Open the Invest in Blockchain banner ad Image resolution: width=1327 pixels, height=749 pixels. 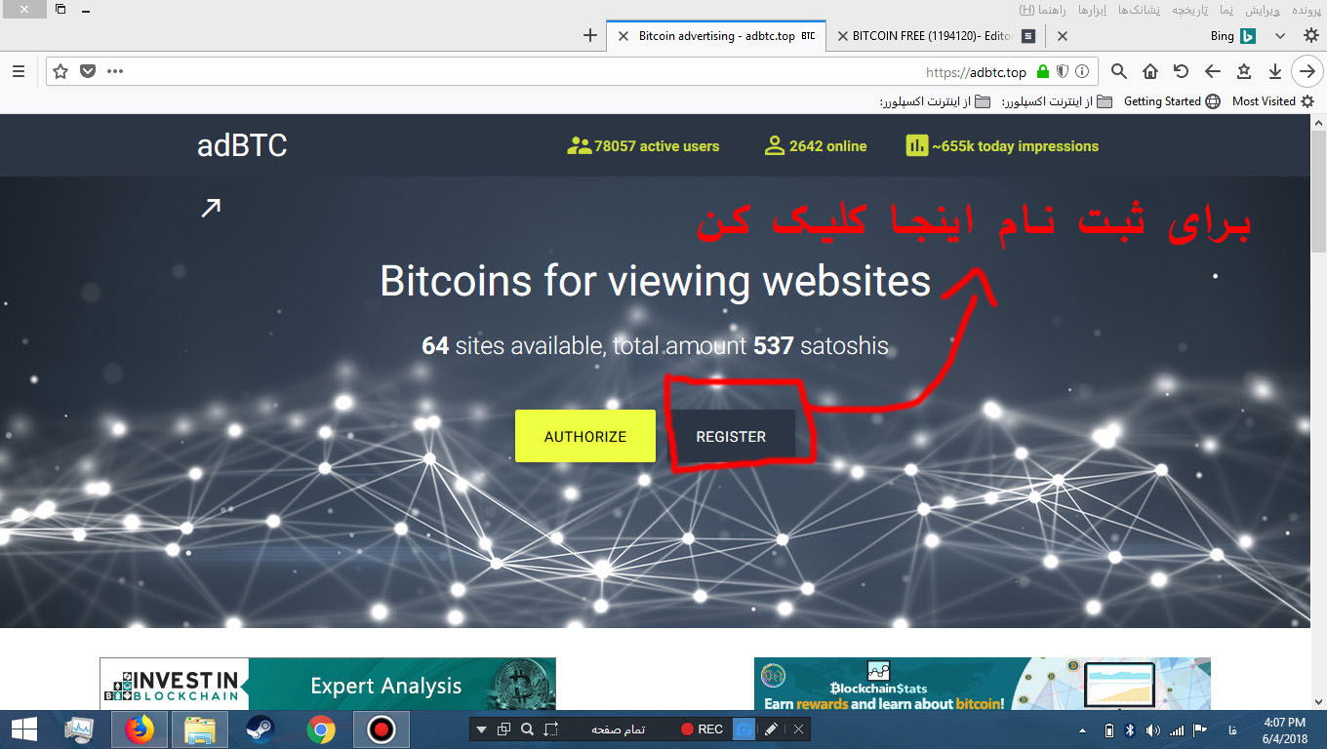(328, 683)
